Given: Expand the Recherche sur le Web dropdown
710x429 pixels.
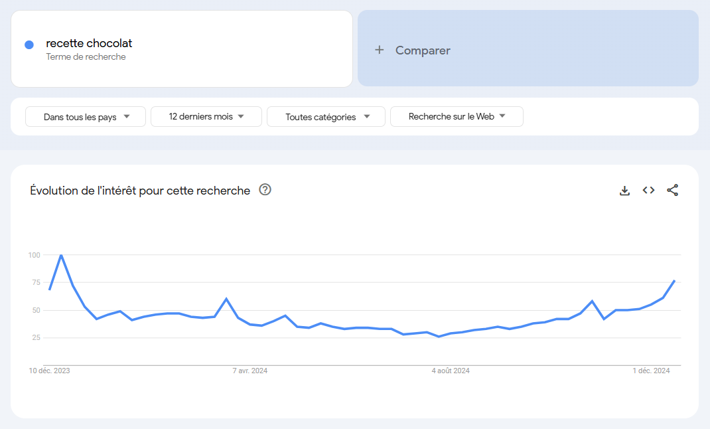Looking at the screenshot, I should pyautogui.click(x=457, y=117).
